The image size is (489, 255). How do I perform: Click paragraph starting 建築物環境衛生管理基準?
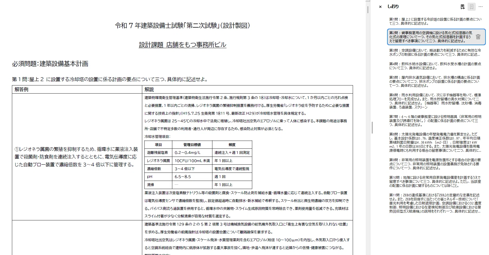(x=247, y=105)
